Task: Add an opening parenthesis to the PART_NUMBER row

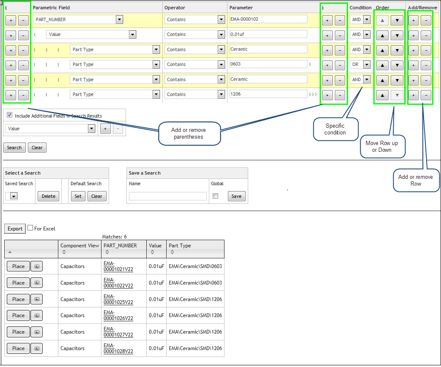Action: pos(11,19)
